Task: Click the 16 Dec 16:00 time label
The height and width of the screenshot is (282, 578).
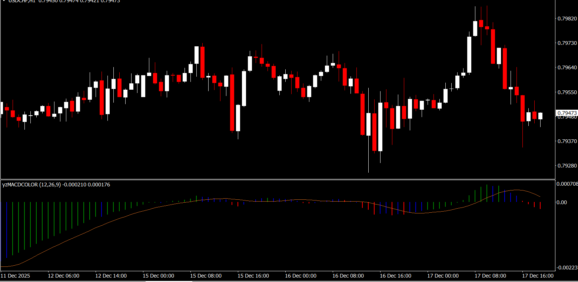Action: point(395,276)
